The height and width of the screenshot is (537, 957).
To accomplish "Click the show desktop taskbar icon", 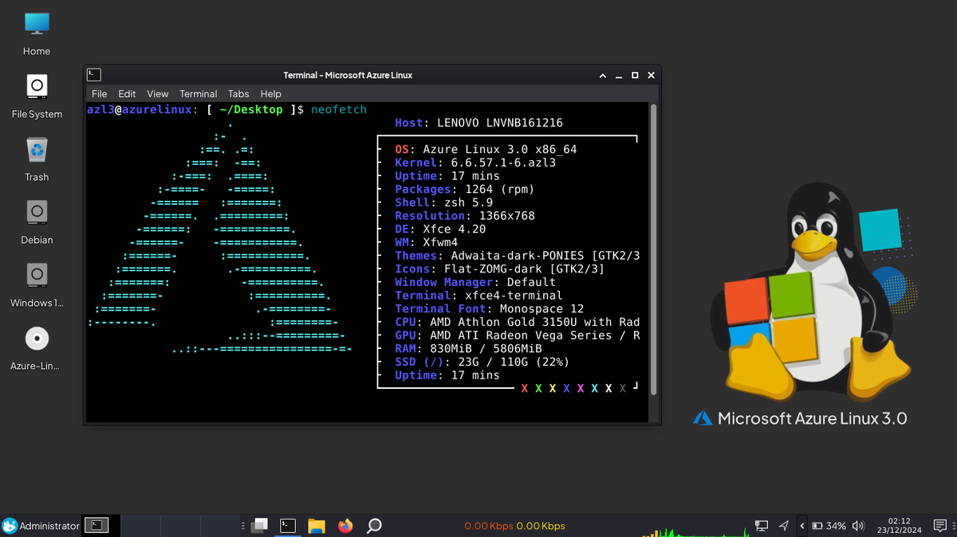I will [x=259, y=526].
